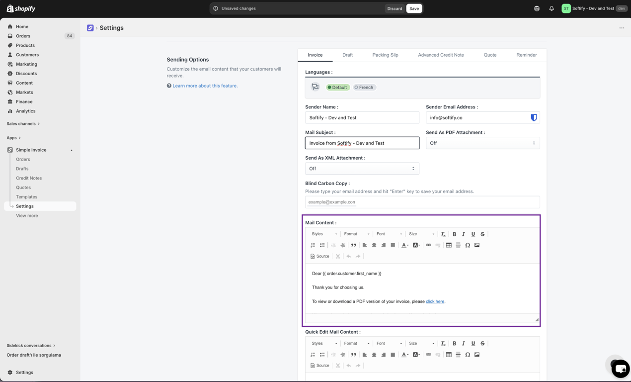Image resolution: width=631 pixels, height=382 pixels.
Task: Insert image in Mail Content editor
Action: point(477,245)
